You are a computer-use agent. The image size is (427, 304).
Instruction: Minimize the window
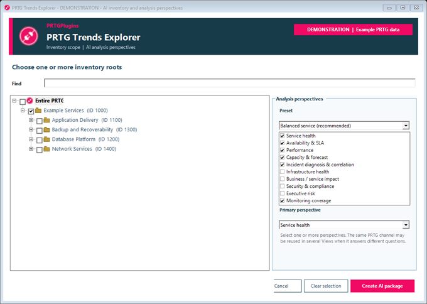point(389,8)
